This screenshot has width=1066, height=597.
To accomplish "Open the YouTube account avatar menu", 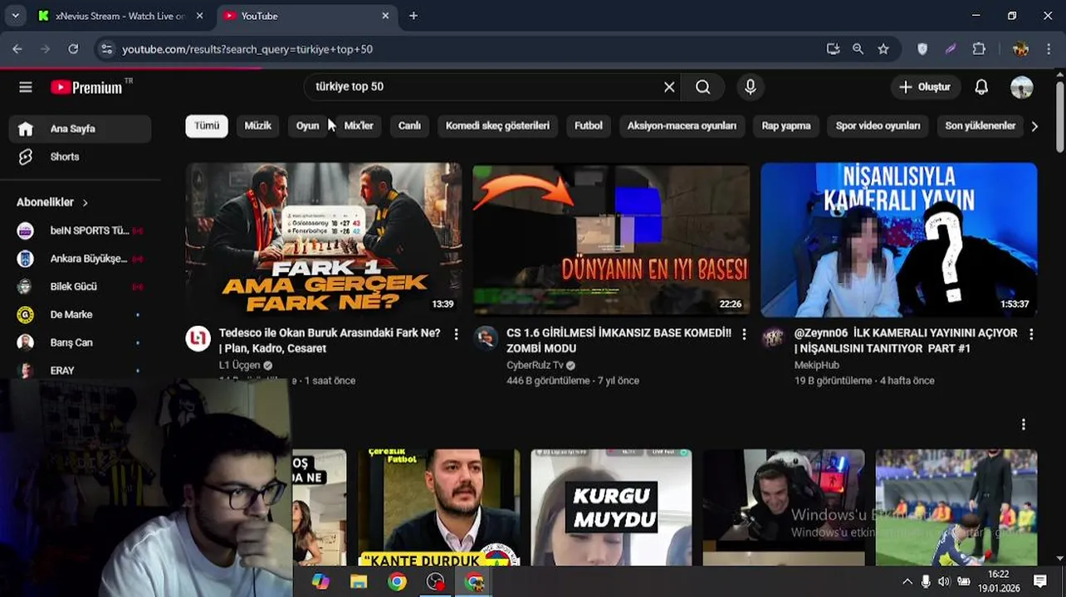I will pyautogui.click(x=1022, y=87).
